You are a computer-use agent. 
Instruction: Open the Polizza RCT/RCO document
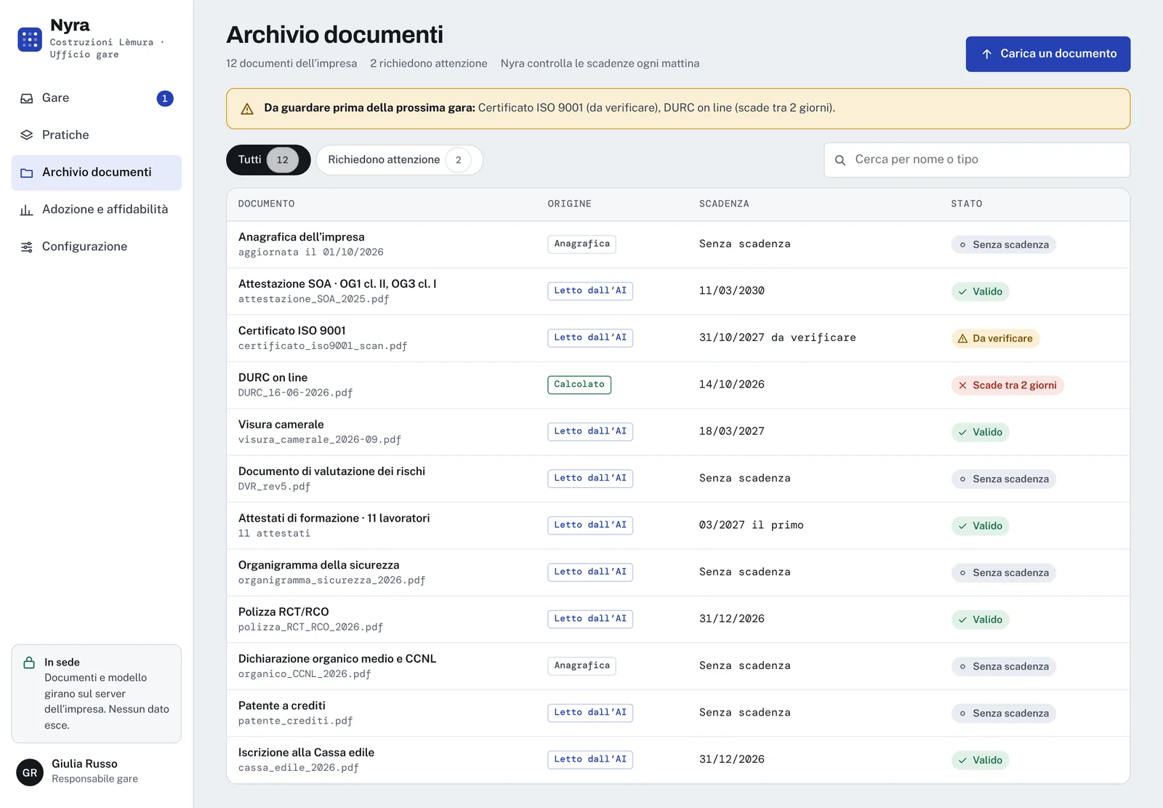point(678,620)
